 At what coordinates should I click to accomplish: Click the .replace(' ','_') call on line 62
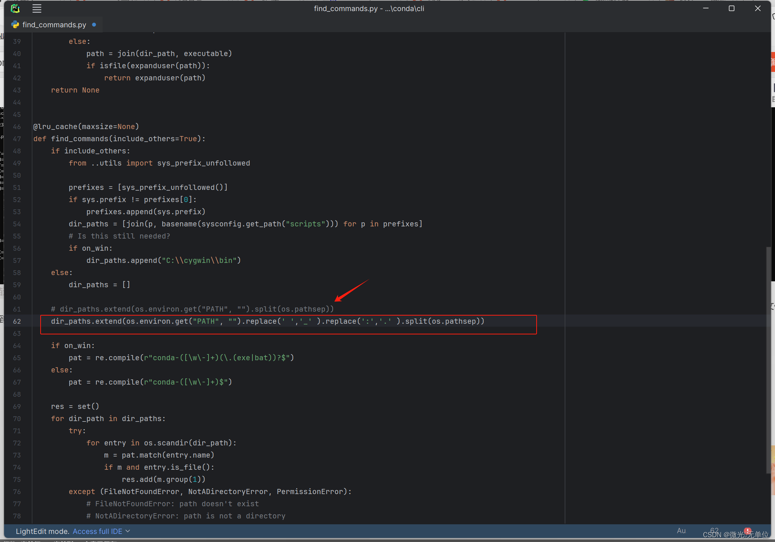coord(284,322)
